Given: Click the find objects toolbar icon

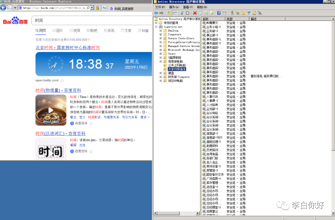Looking at the screenshot, I should click(x=254, y=13).
